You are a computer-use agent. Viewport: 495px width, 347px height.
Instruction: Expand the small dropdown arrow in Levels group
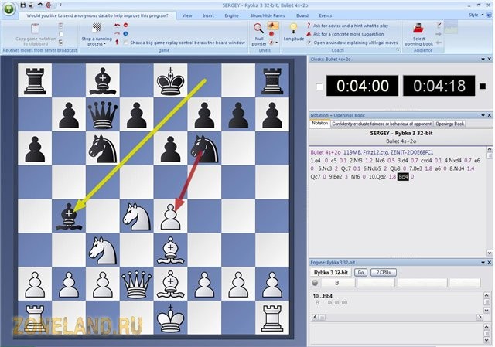click(277, 43)
